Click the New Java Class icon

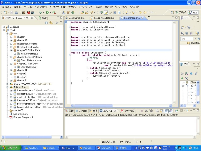point(73,12)
